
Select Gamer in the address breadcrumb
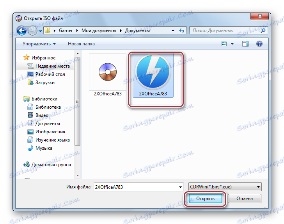[x=66, y=30]
